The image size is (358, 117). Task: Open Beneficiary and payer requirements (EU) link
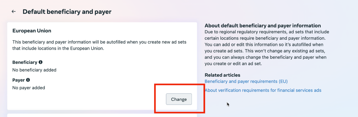point(246,81)
